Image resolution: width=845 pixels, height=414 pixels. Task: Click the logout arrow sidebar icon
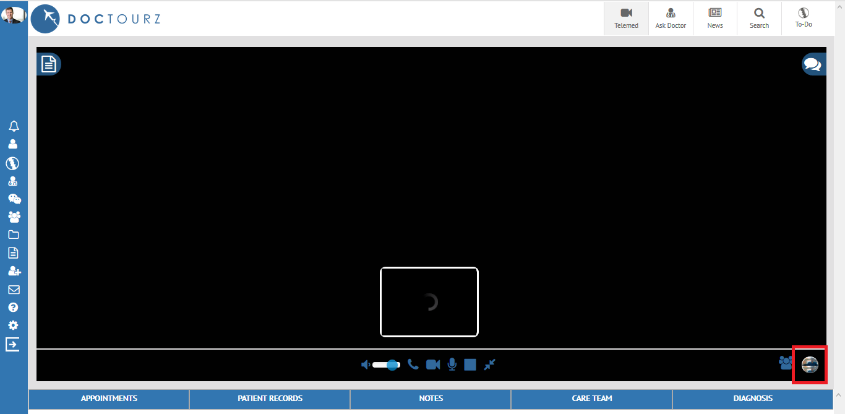13,344
